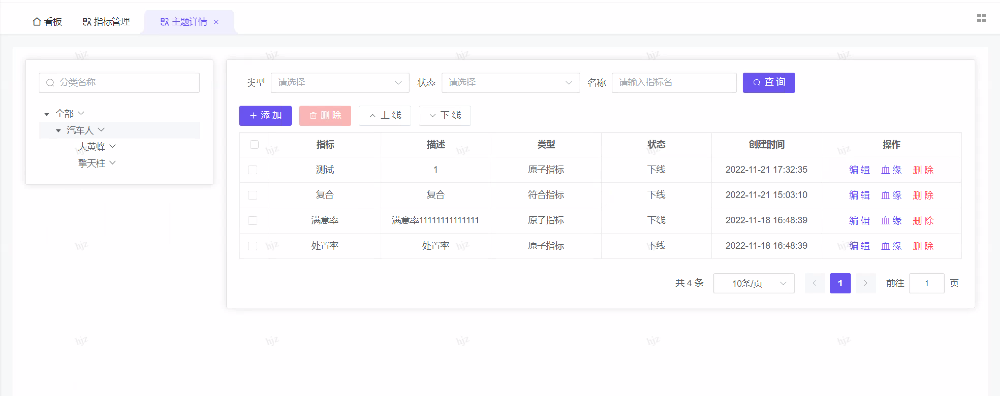Image resolution: width=1000 pixels, height=396 pixels.
Task: Open the chevron menu next to 全部
Action: click(x=81, y=113)
